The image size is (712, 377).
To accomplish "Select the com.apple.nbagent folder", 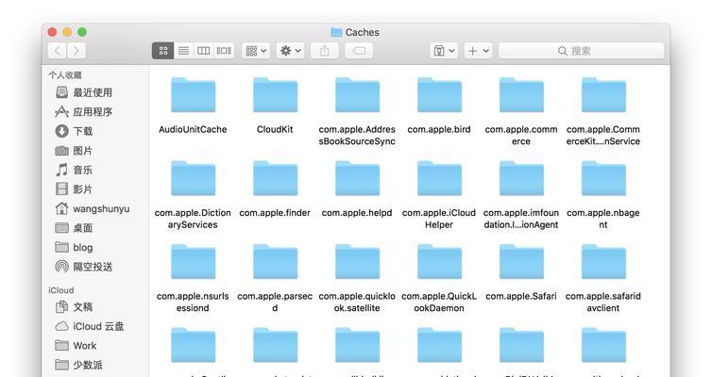I will click(603, 178).
